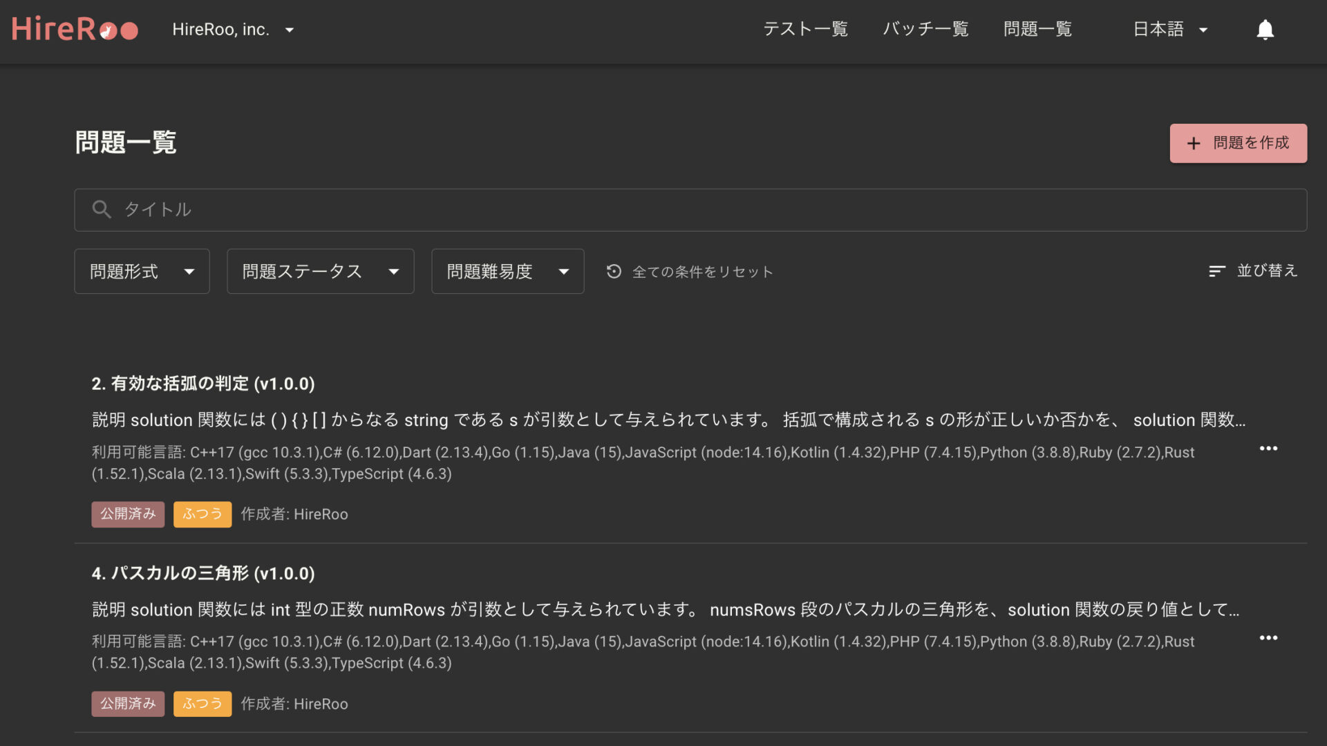This screenshot has height=746, width=1327.
Task: Open the 問題ステータス filter dropdown
Action: 320,271
